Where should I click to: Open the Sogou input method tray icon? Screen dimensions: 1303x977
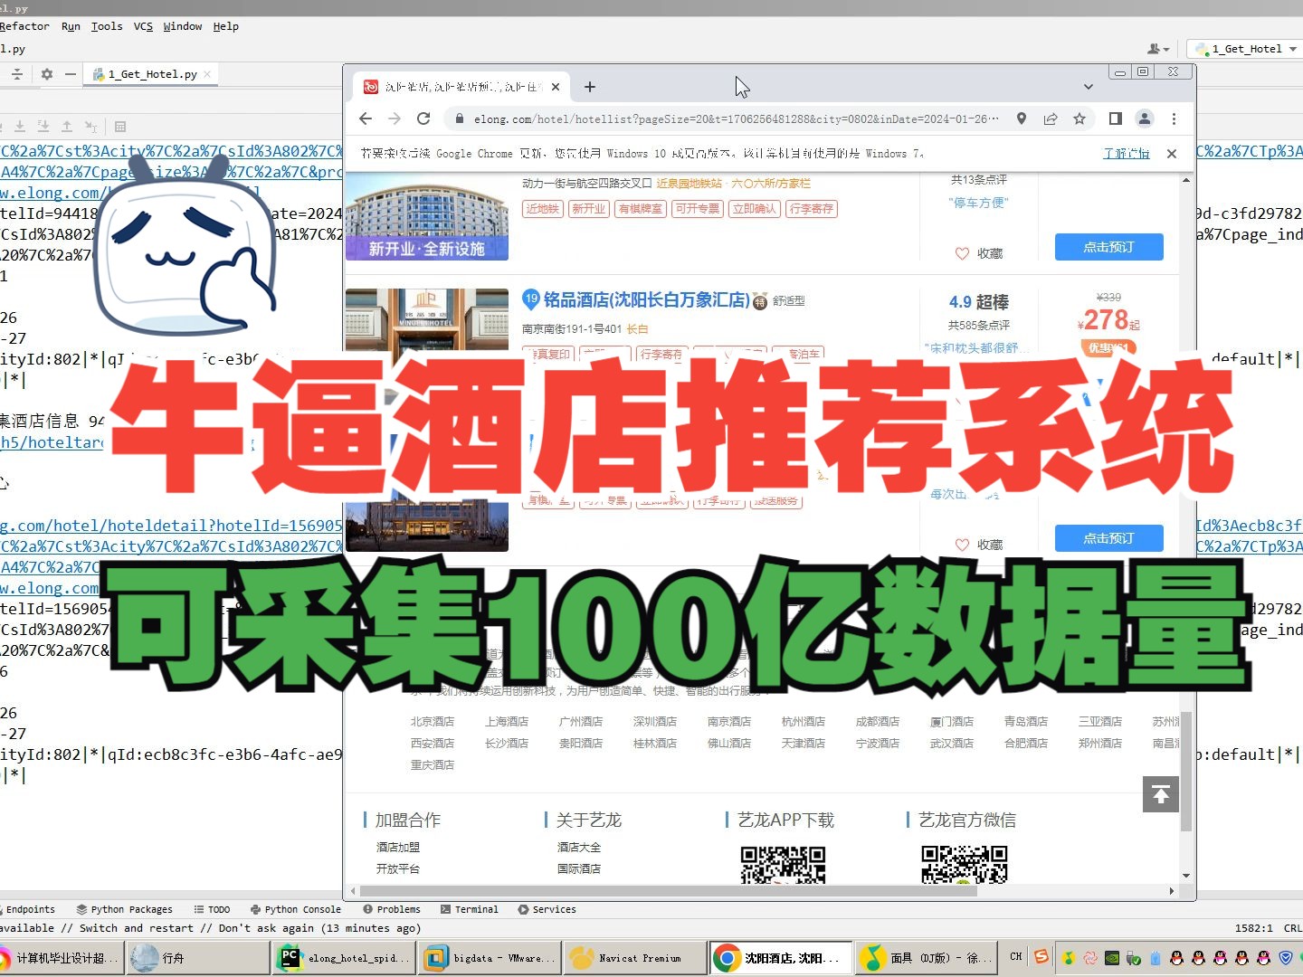[x=1041, y=957]
